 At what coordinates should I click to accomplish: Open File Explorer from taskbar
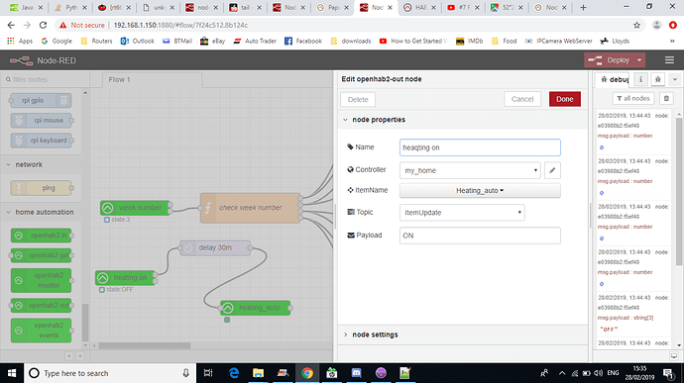(x=259, y=373)
